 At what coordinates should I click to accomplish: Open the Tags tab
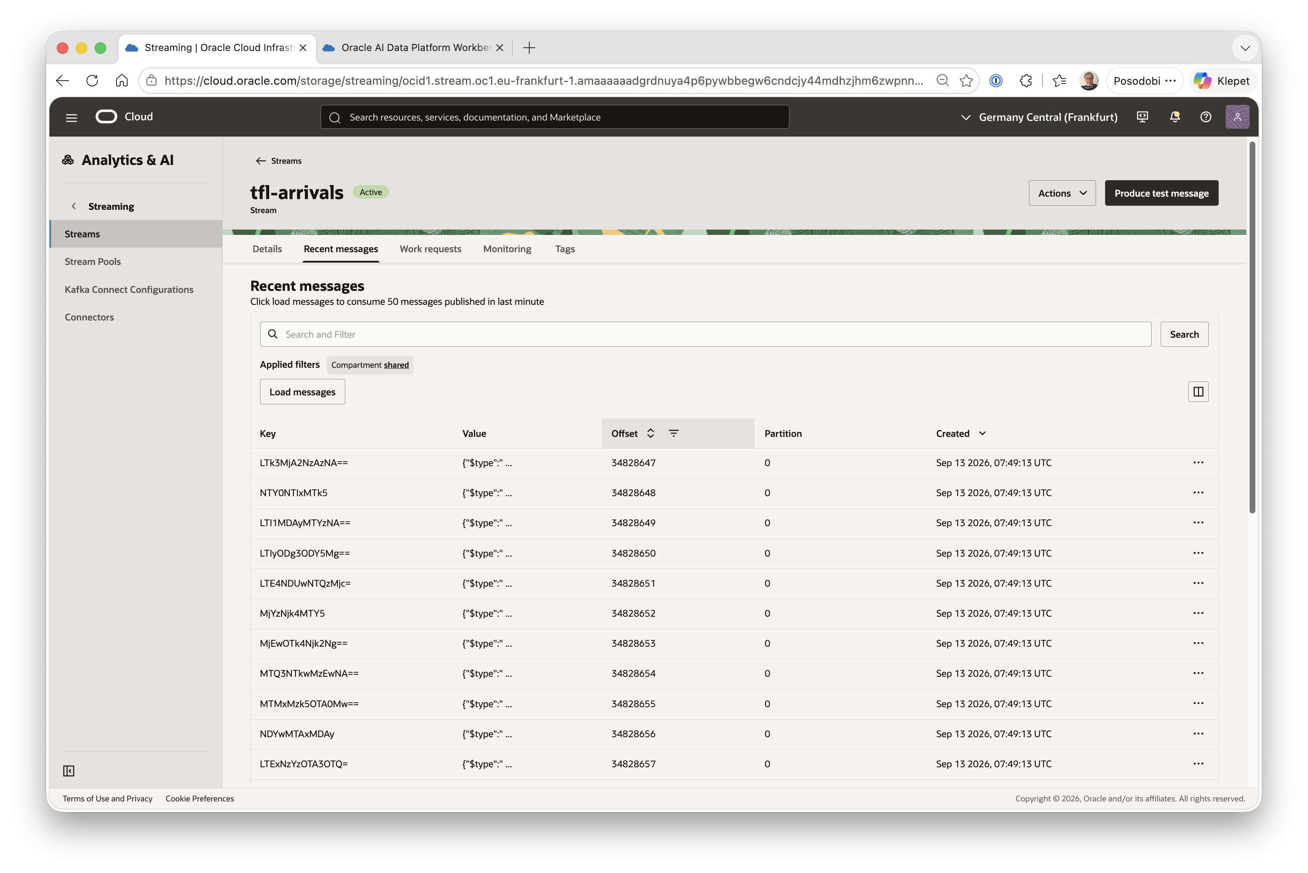pyautogui.click(x=565, y=249)
